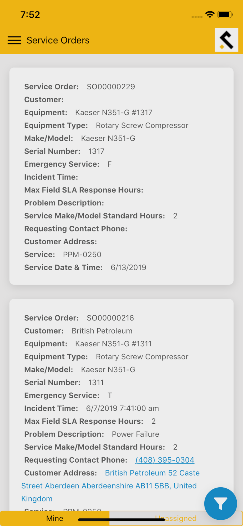Tap the Power Failure problem description
Image resolution: width=243 pixels, height=526 pixels.
point(135,434)
